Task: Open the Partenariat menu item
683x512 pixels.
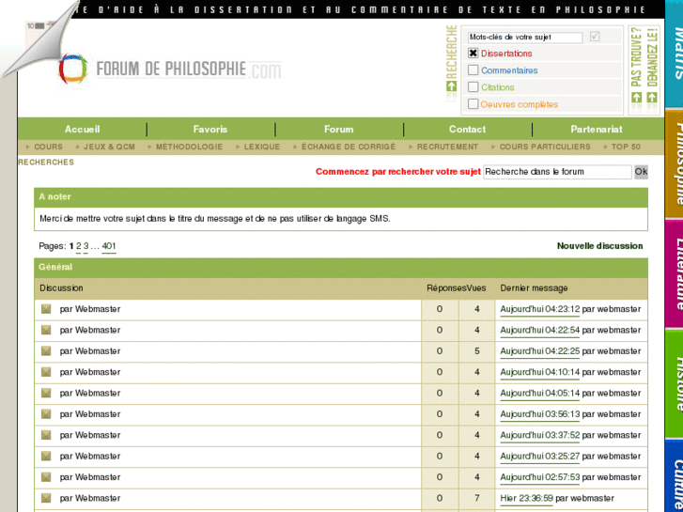Action: point(597,129)
